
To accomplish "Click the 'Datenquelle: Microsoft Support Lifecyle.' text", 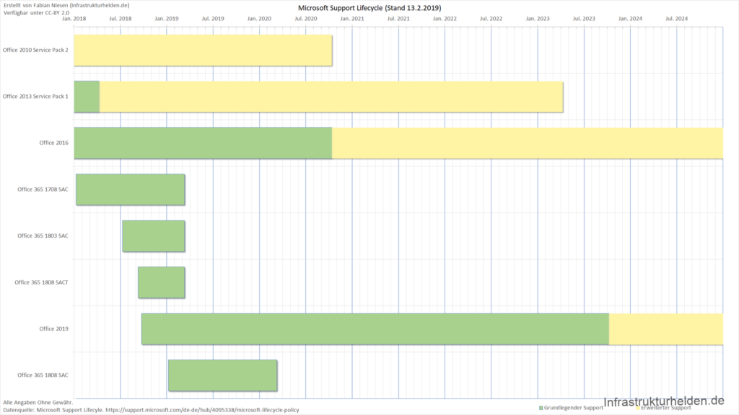I will coord(53,410).
